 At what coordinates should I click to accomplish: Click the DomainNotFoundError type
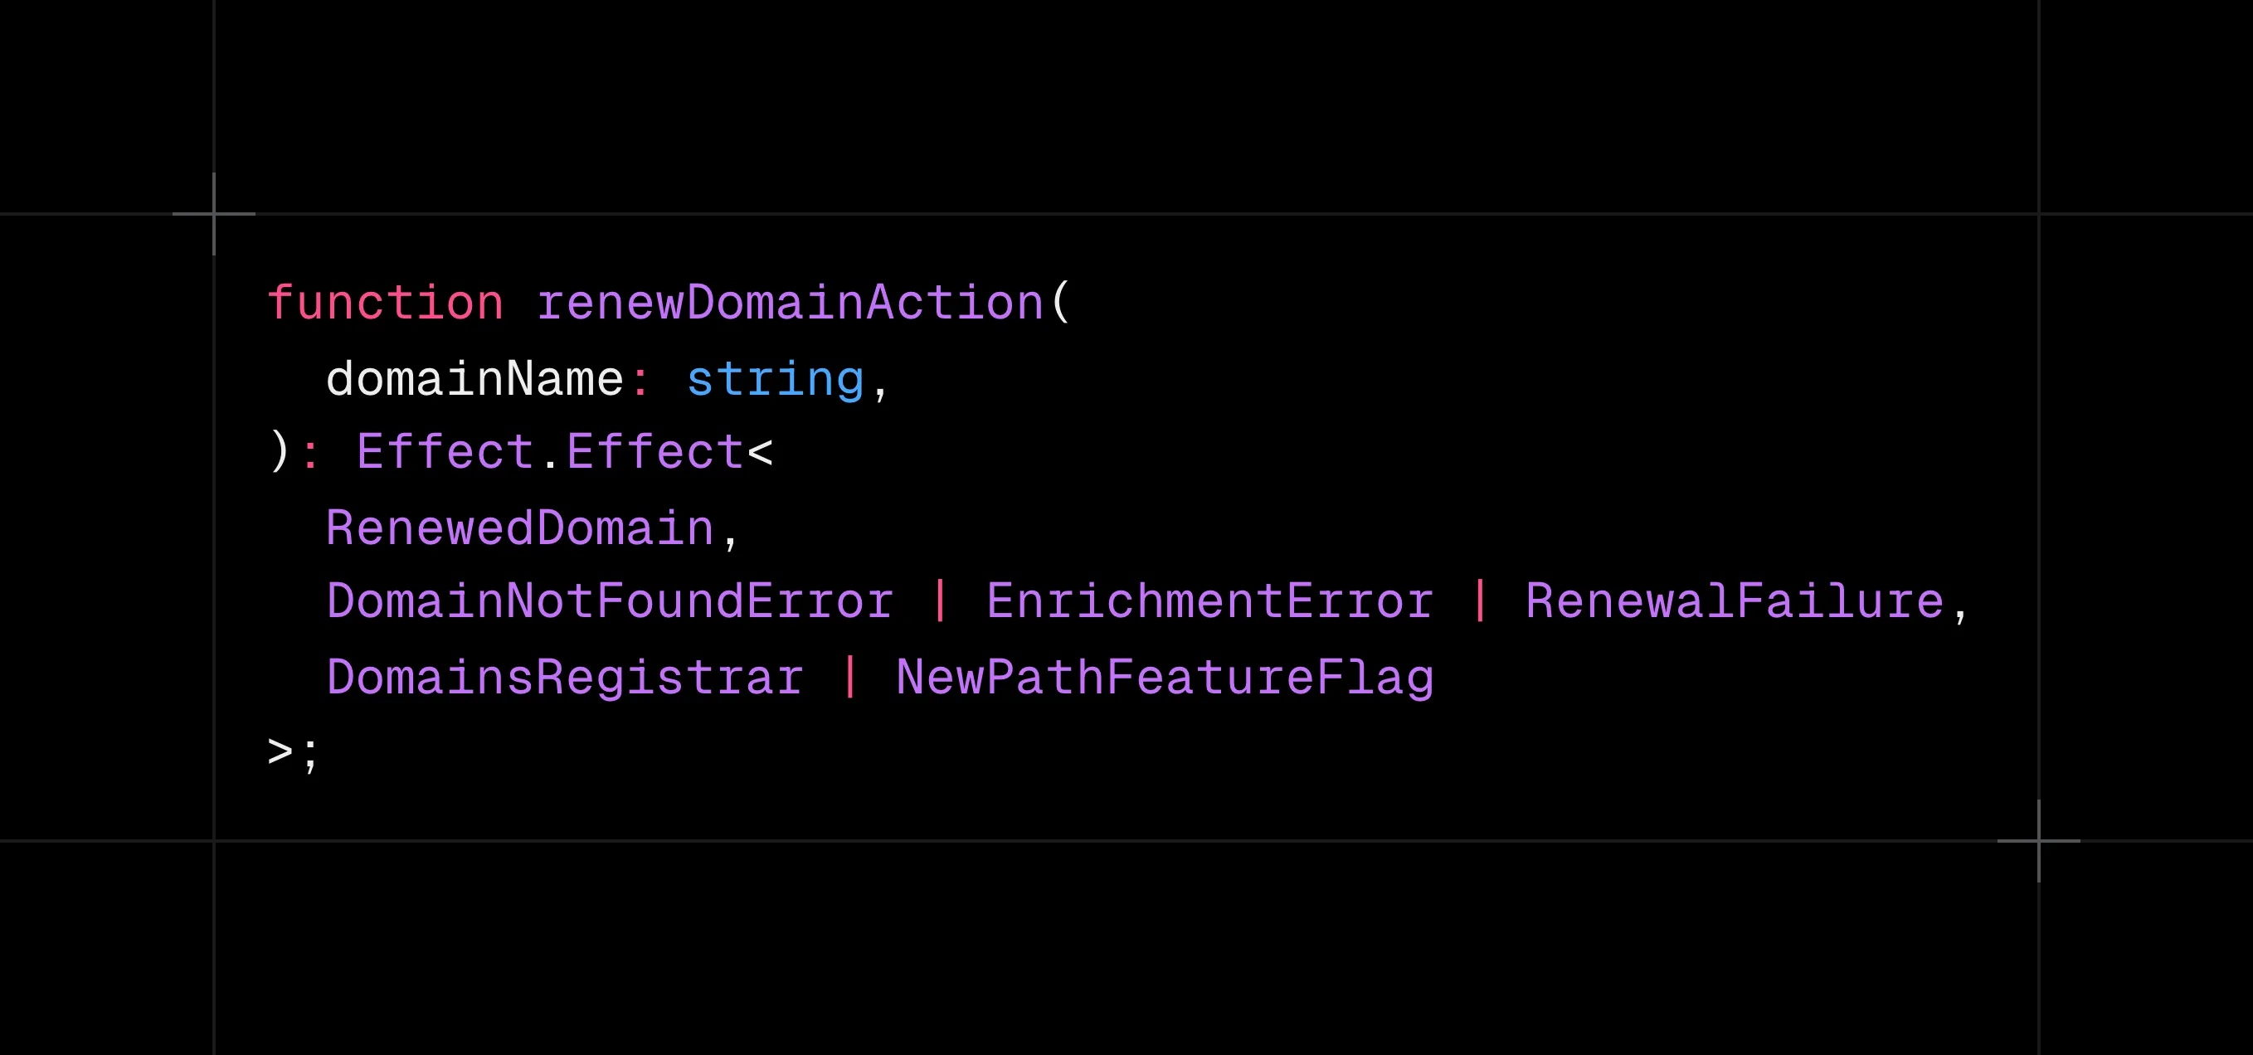click(x=611, y=602)
